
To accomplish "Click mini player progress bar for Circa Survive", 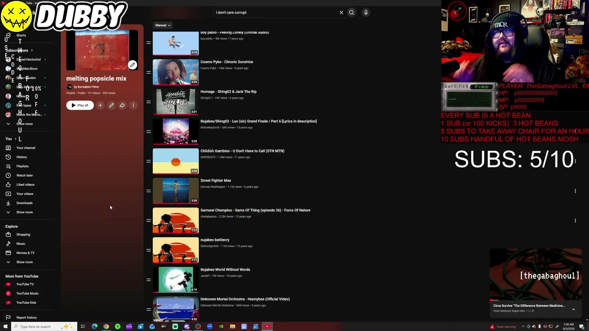I will tap(536, 300).
